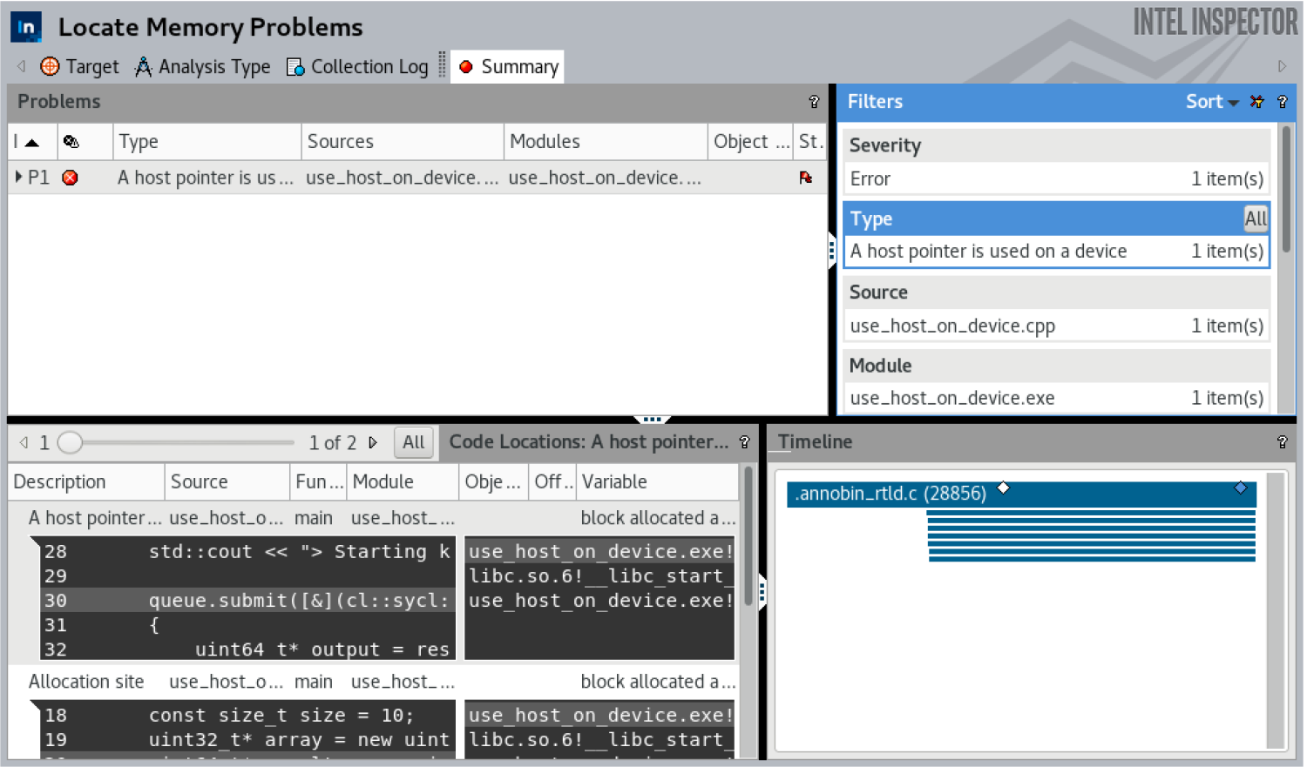
Task: Select the libc.so.6!__libc_start frame under line 28
Action: pyautogui.click(x=599, y=576)
